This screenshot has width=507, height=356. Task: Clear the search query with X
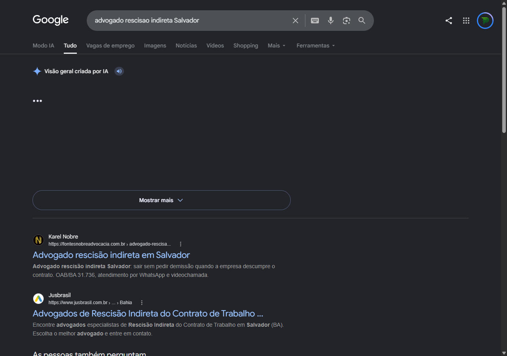[x=295, y=21]
